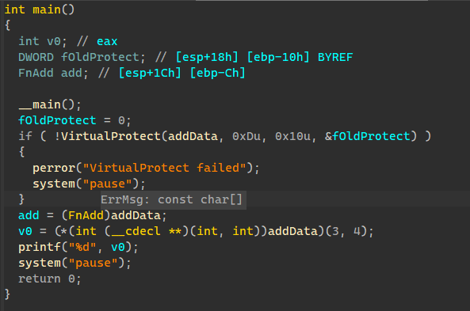Image resolution: width=470 pixels, height=311 pixels.
Task: Click the 0xDu size constant
Action: pyautogui.click(x=246, y=136)
